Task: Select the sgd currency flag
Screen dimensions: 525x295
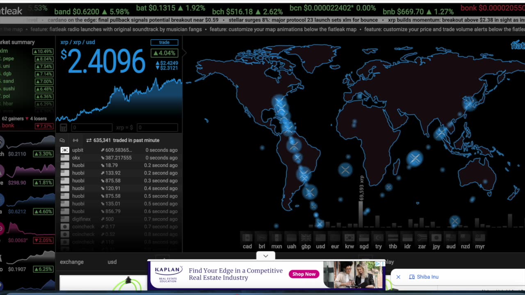Action: point(364,238)
